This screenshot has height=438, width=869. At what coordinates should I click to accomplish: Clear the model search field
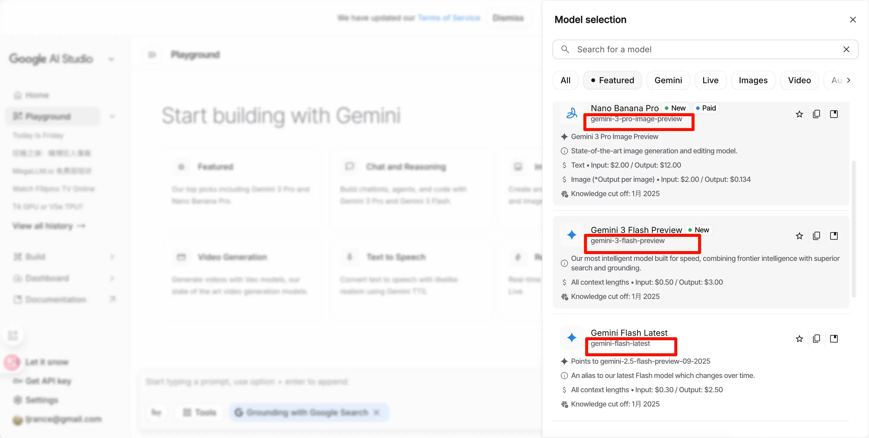point(846,50)
